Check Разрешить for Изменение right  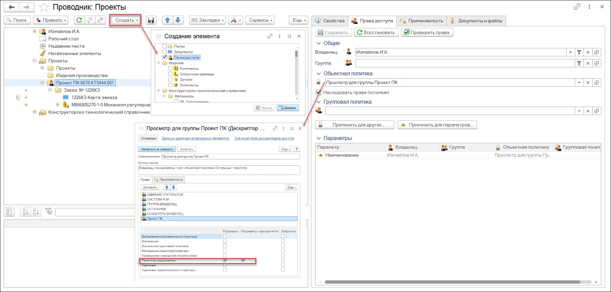pos(225,241)
